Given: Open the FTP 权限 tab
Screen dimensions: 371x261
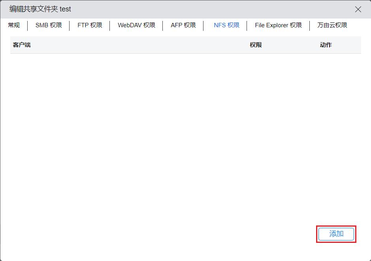Looking at the screenshot, I should tap(89, 25).
